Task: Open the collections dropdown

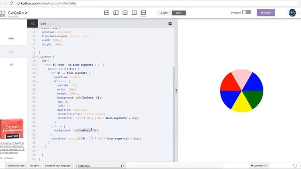Action: coord(100,166)
